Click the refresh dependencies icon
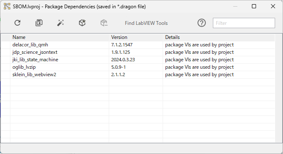Screen dimensions: 283x154 [x=17, y=23]
